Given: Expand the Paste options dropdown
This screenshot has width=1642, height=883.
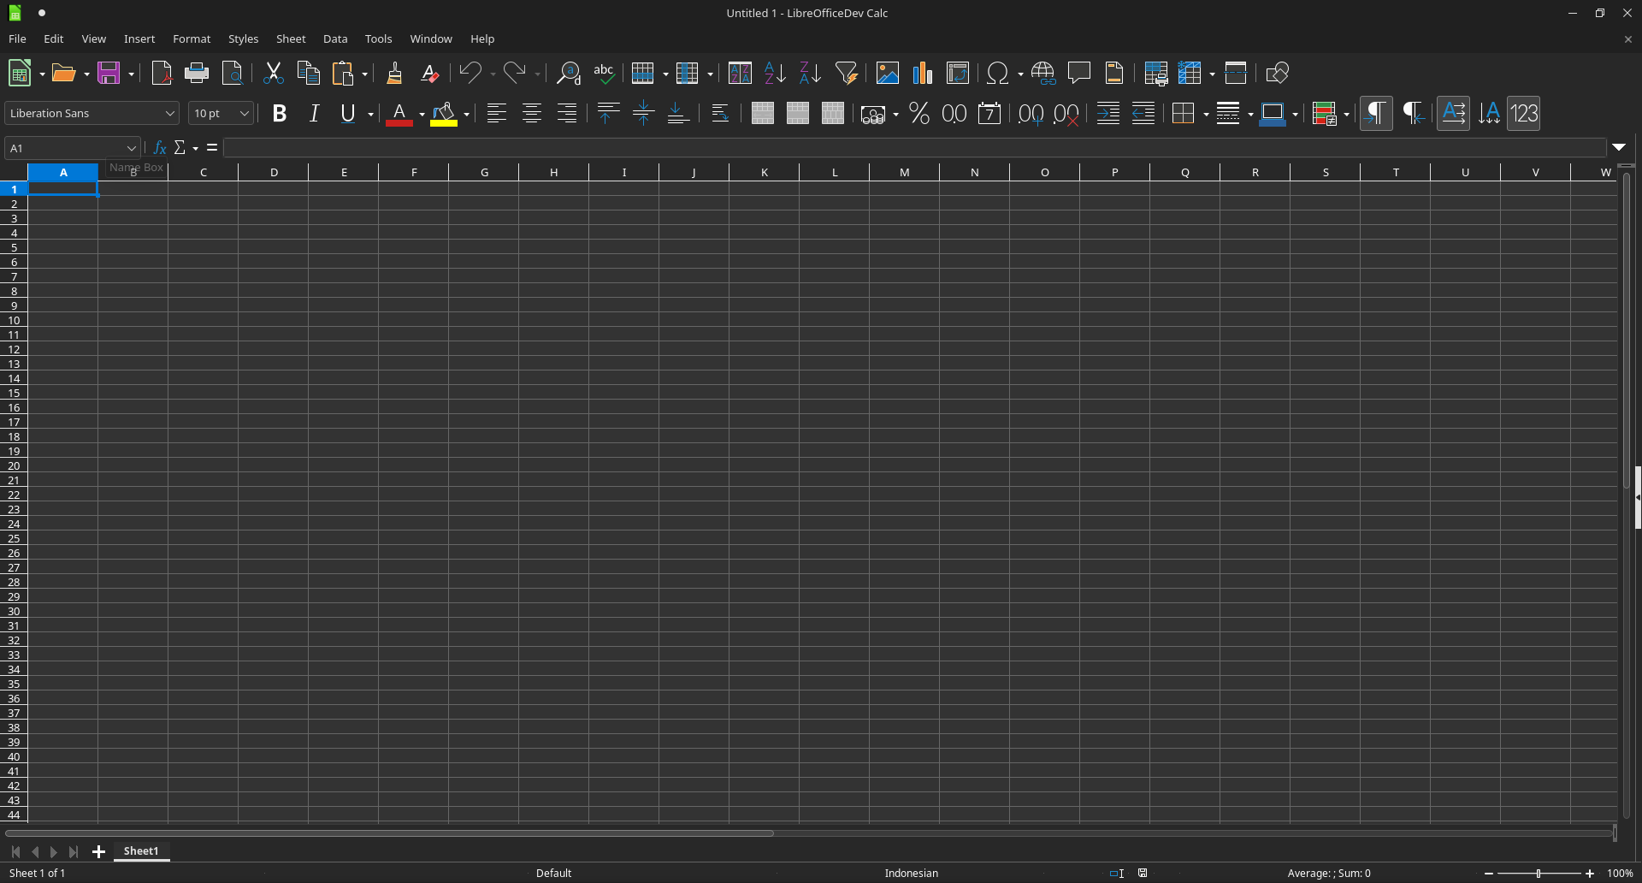Looking at the screenshot, I should pyautogui.click(x=364, y=74).
